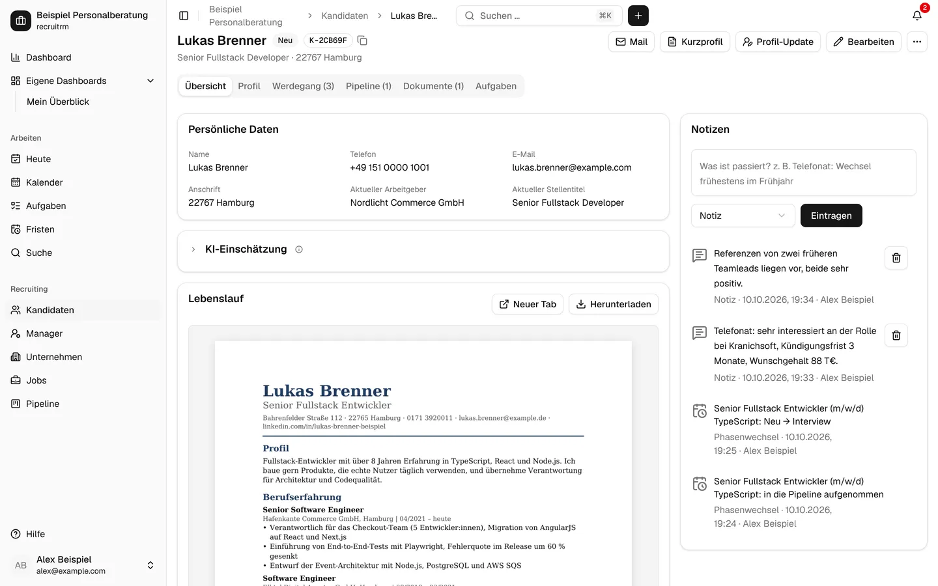
Task: Open Unternehmen in the sidebar
Action: [x=82, y=357]
